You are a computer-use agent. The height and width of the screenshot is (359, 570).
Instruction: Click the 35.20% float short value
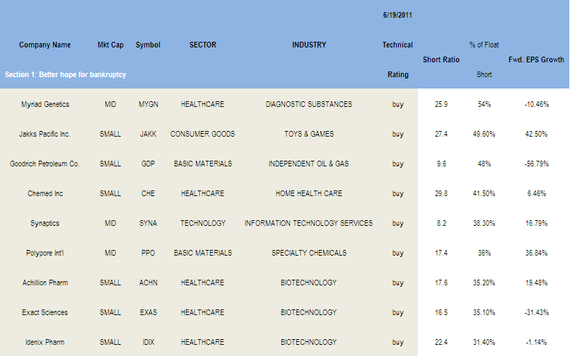coord(484,283)
